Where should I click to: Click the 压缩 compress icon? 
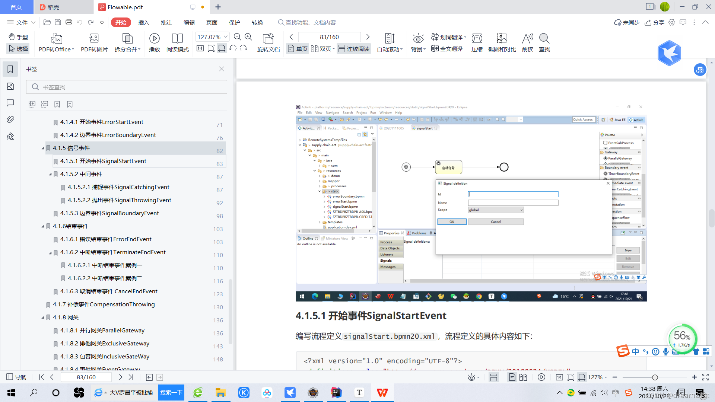[x=477, y=42]
